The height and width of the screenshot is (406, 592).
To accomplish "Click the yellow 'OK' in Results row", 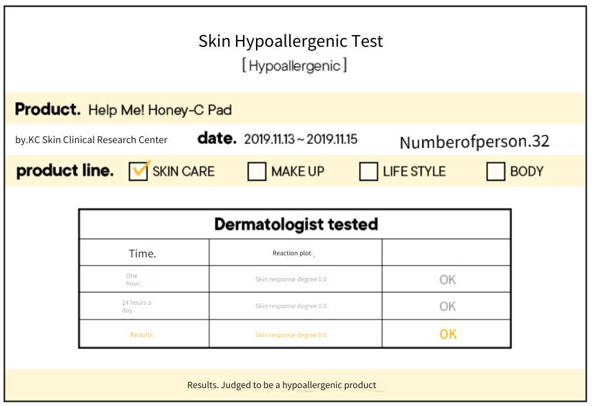I will coord(448,334).
